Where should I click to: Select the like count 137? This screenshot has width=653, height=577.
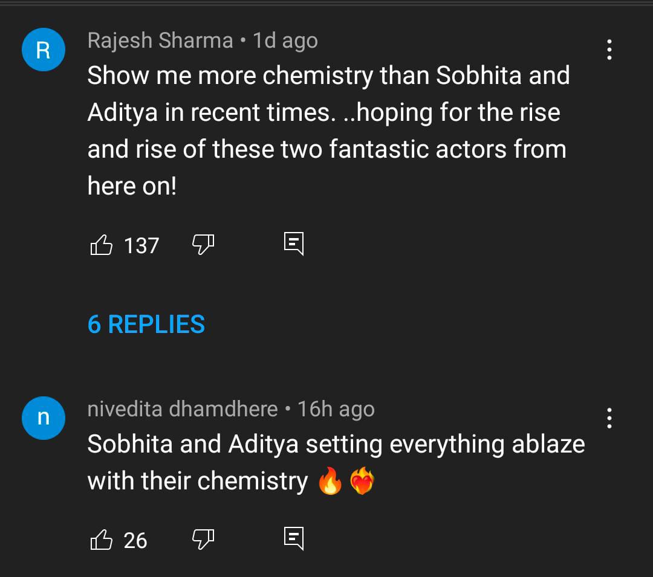tap(142, 245)
